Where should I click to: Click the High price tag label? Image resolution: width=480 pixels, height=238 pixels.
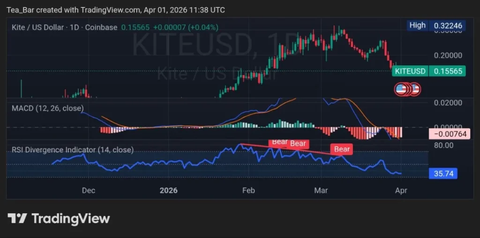417,25
